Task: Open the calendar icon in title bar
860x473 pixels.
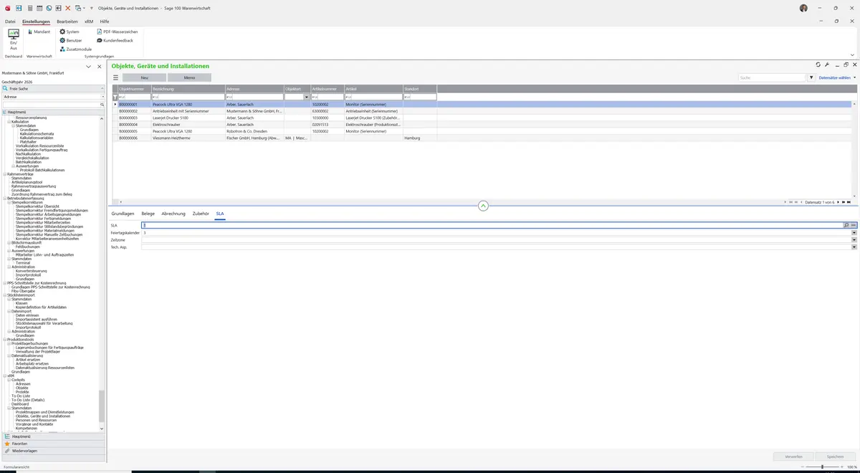Action: (x=39, y=8)
